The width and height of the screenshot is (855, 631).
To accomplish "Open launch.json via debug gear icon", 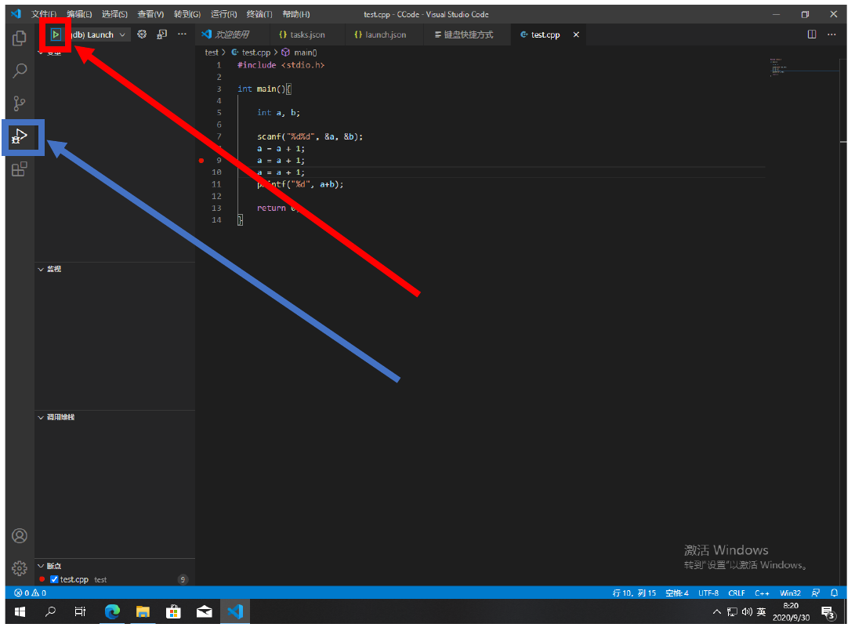I will coord(142,34).
